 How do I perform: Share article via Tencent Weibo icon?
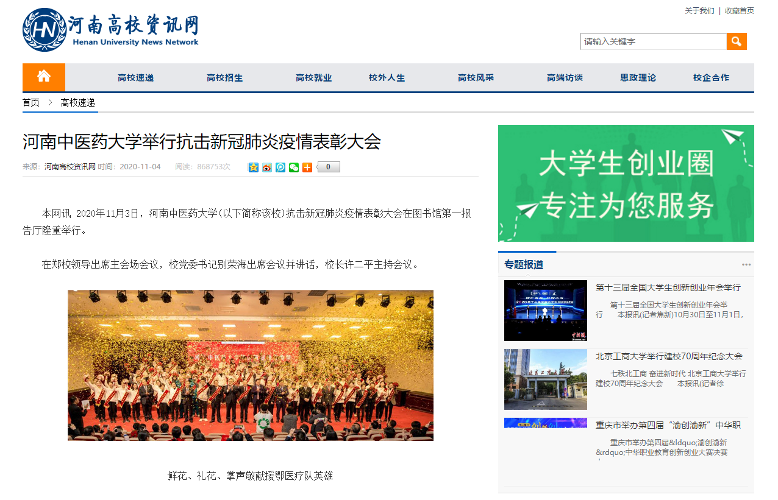(x=280, y=167)
